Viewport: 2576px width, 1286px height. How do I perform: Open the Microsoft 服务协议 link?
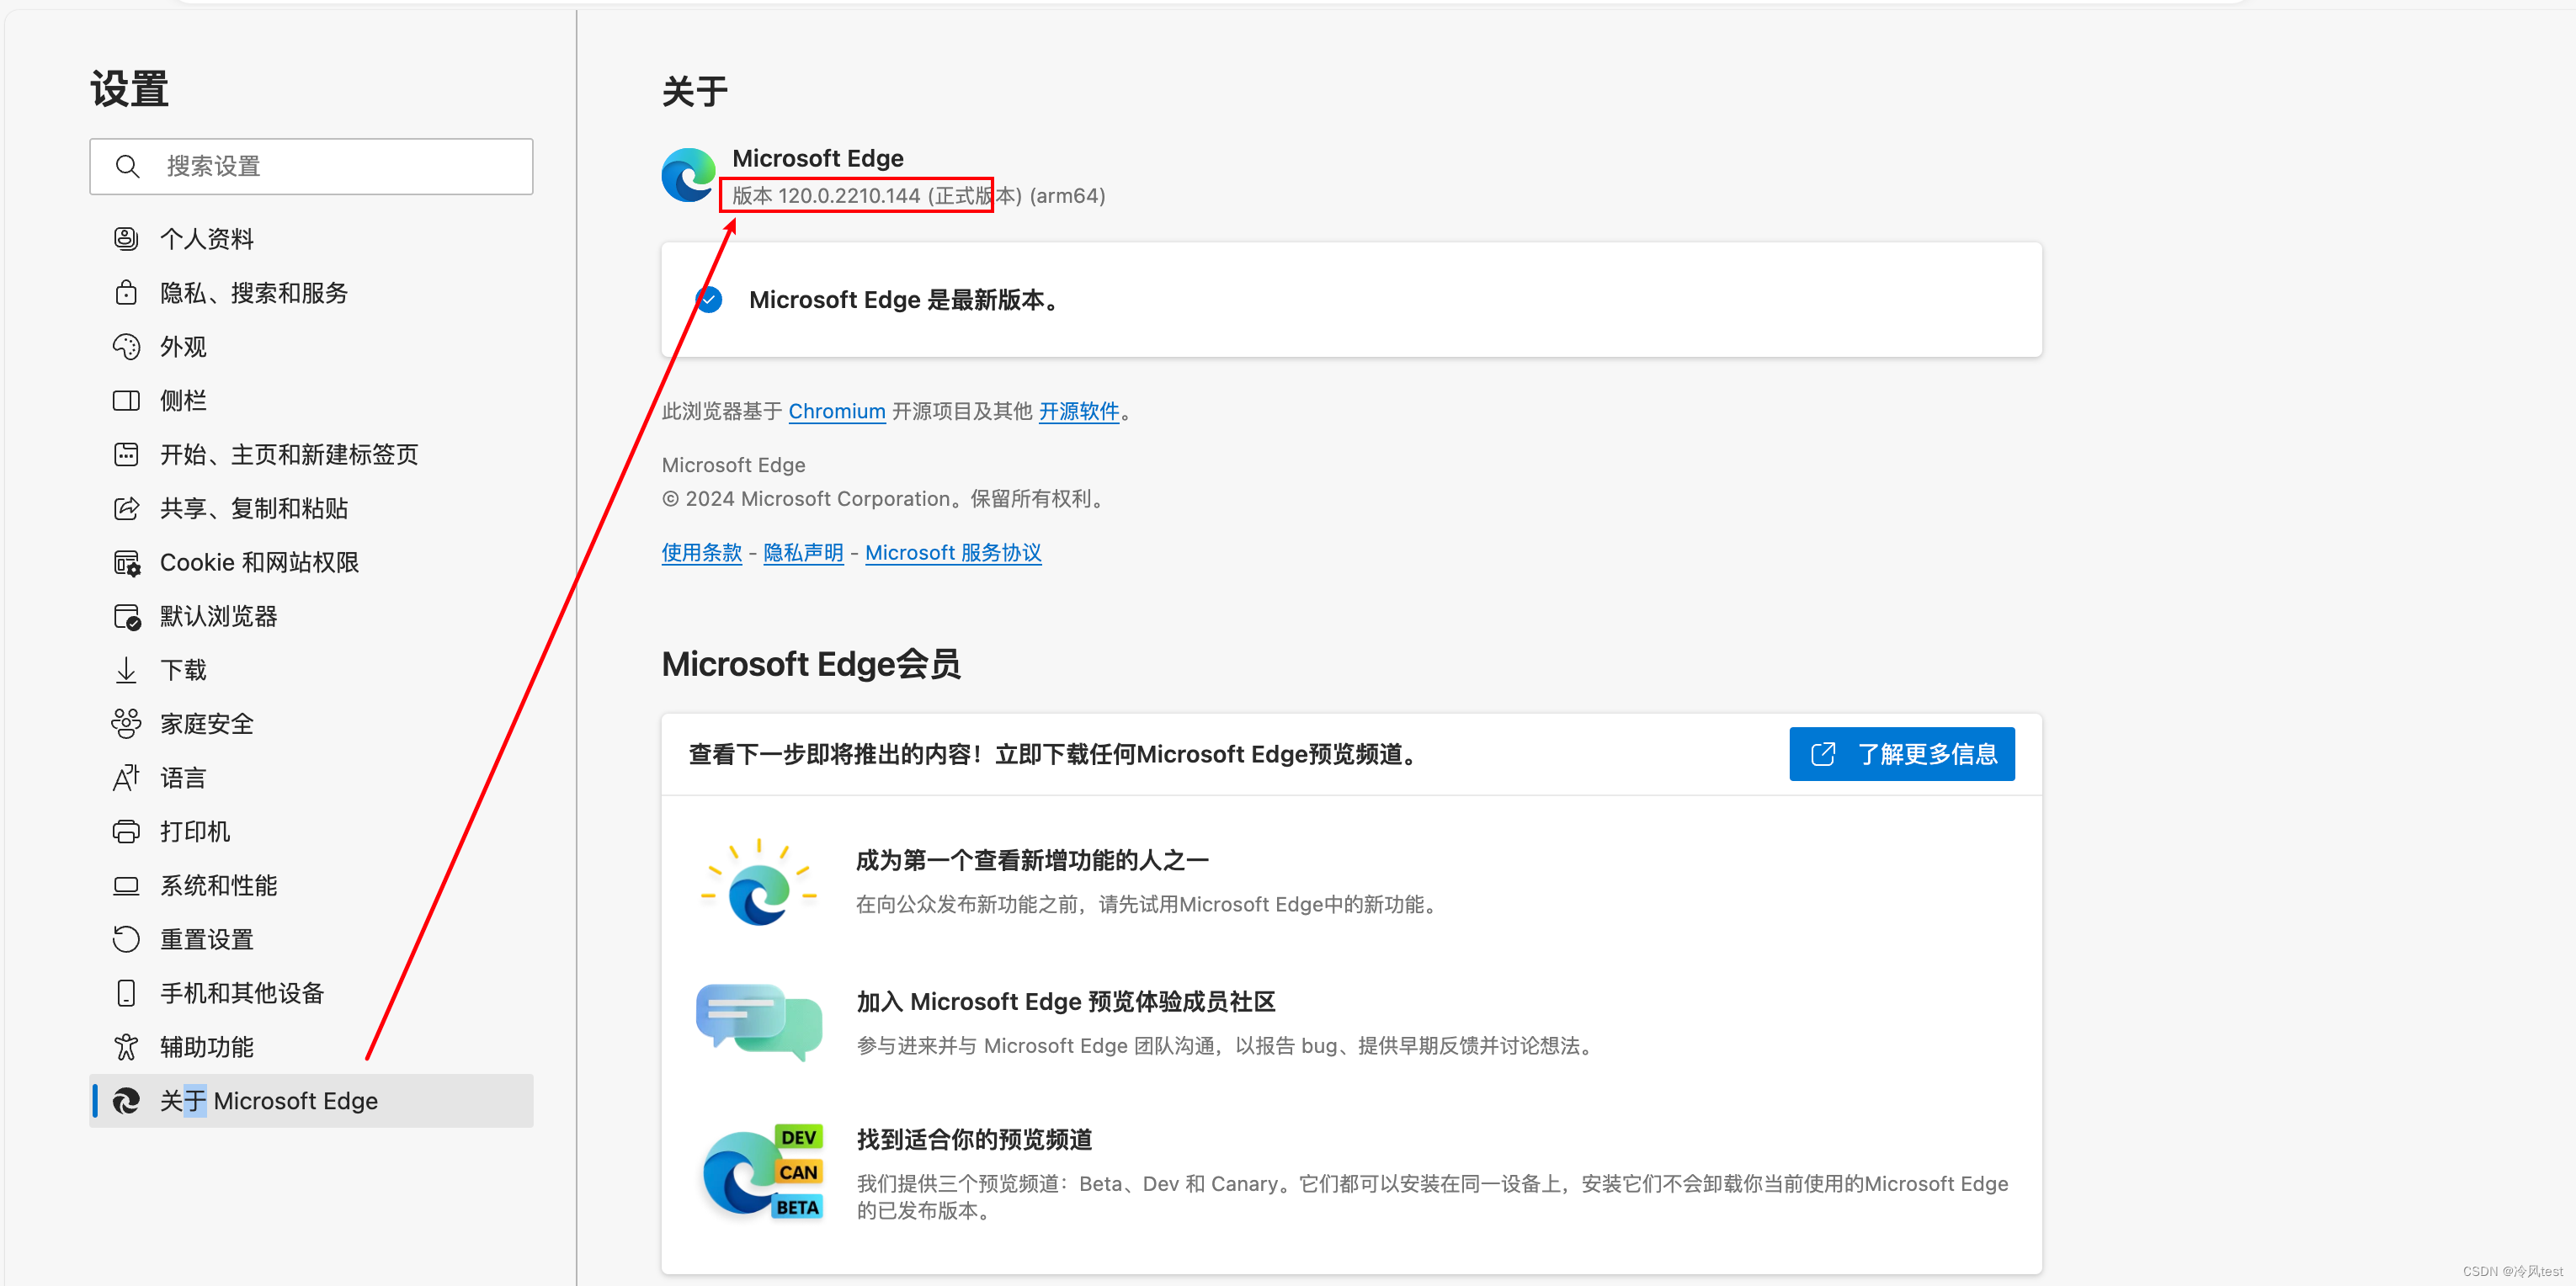pyautogui.click(x=952, y=553)
